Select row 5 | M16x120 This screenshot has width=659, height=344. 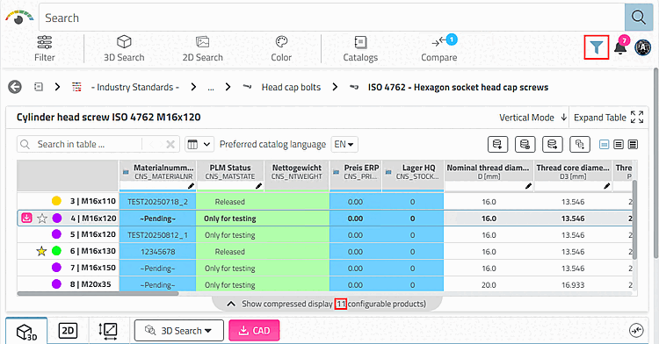93,234
